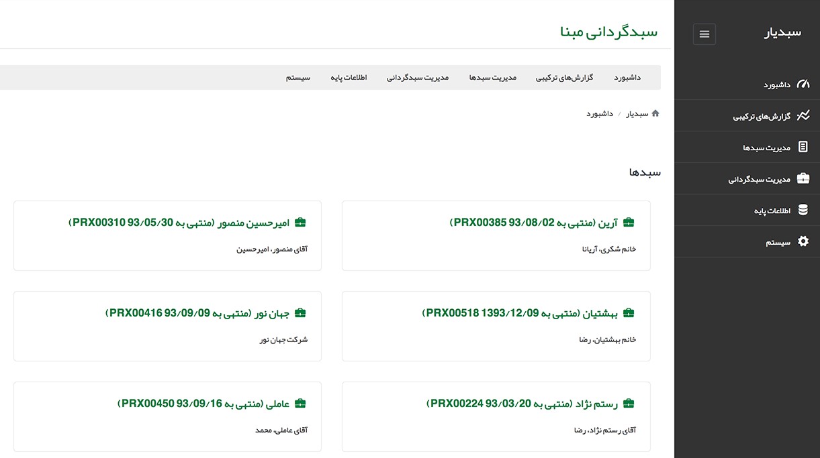This screenshot has width=820, height=458.
Task: Click owner name شرکت جهان نور
Action: [284, 340]
